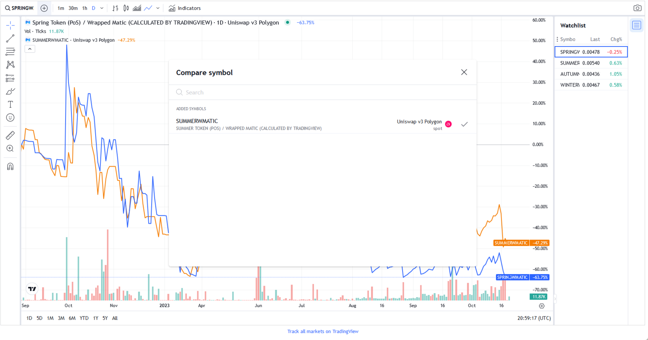648x340 pixels.
Task: Open Track all markets on TradingView link
Action: (x=323, y=331)
